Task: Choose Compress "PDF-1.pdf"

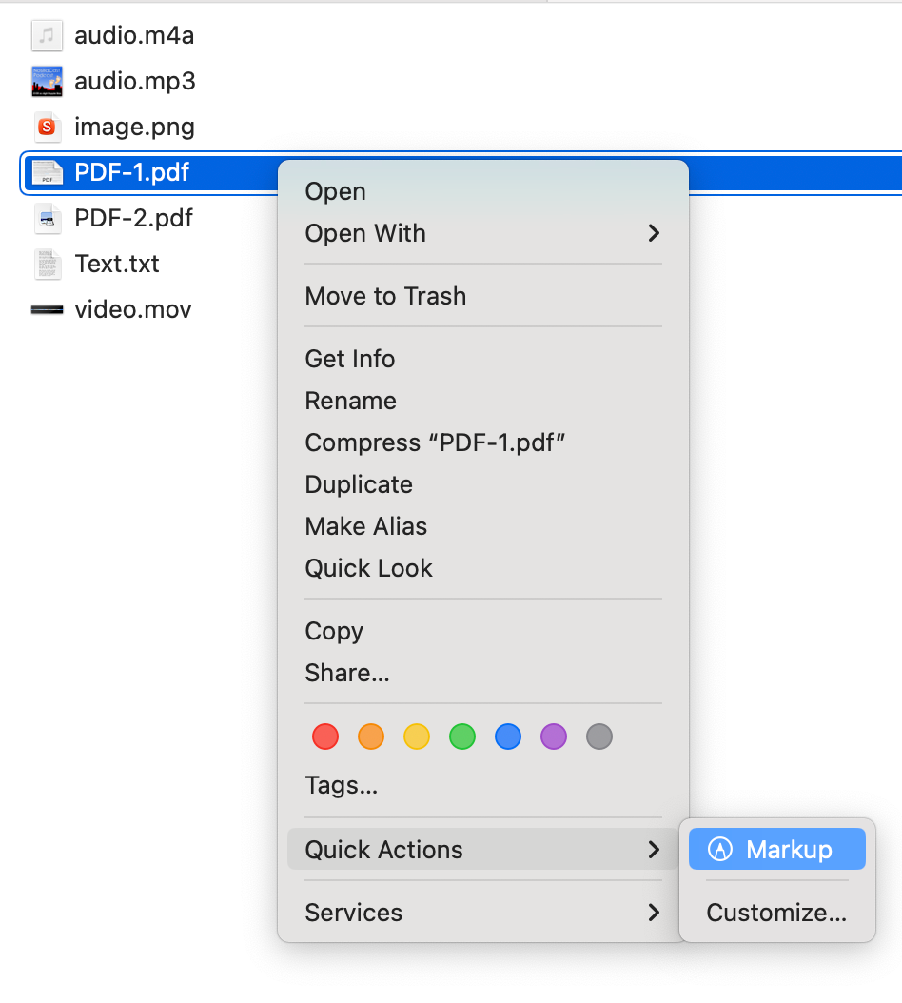Action: pyautogui.click(x=435, y=442)
